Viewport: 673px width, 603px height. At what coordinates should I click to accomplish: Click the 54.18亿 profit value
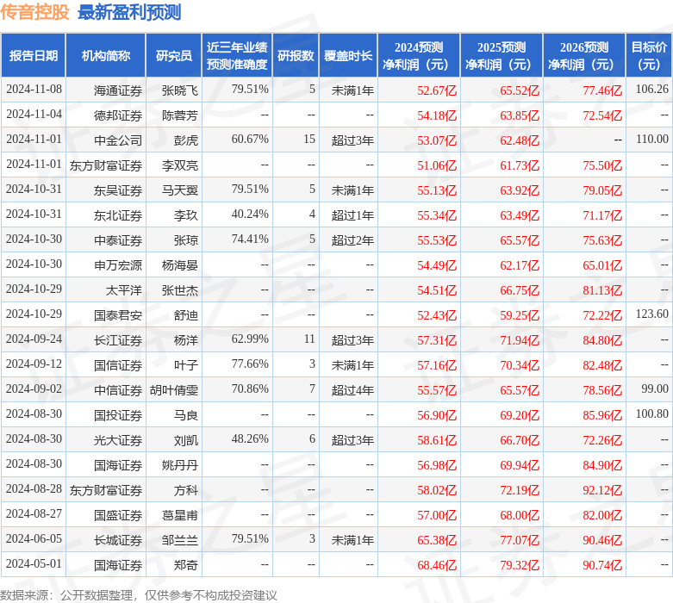click(x=437, y=115)
